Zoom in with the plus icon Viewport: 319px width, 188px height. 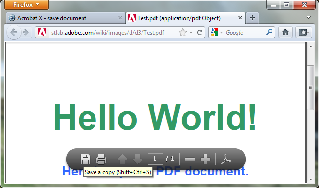205,159
